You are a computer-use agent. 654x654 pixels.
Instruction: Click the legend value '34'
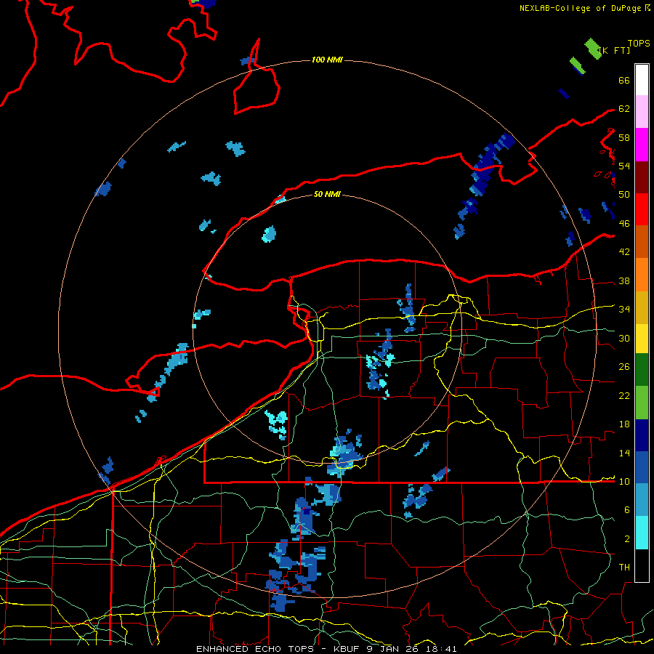click(624, 310)
